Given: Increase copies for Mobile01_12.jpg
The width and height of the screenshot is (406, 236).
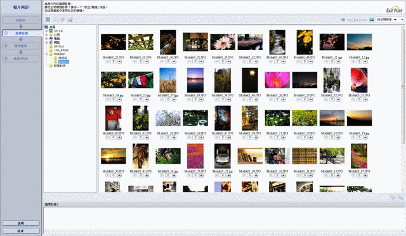Looking at the screenshot, I should point(365,62).
